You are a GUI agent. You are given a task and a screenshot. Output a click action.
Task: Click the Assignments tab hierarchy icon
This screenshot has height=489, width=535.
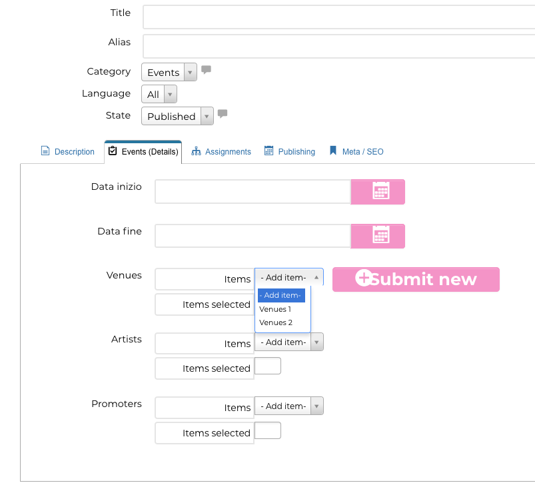pos(196,151)
